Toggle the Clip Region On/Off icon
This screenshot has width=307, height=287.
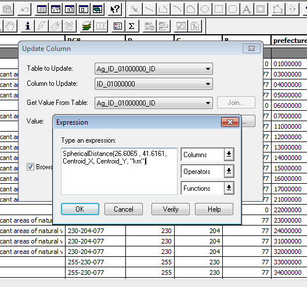[180, 26]
